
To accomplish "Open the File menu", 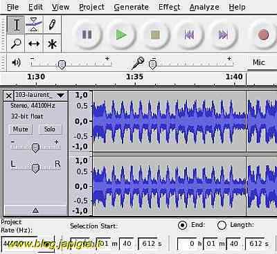I will point(12,8).
